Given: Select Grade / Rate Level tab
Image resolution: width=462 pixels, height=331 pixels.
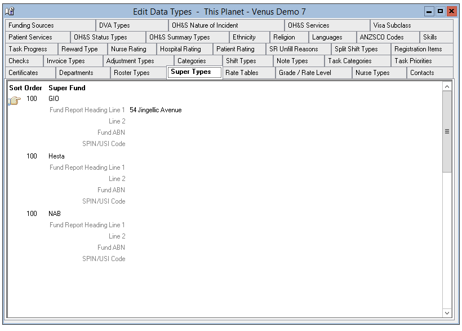Looking at the screenshot, I should point(313,73).
